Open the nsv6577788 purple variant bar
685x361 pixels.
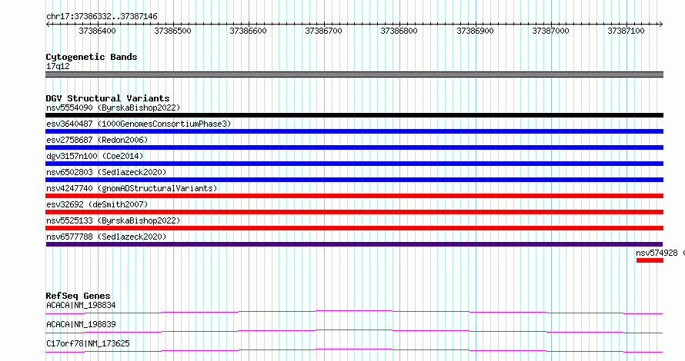[354, 244]
